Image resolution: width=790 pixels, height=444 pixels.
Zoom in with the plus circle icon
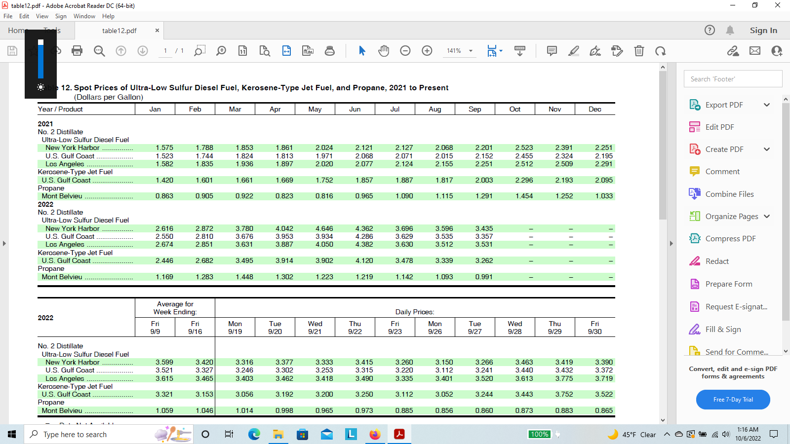pos(427,51)
